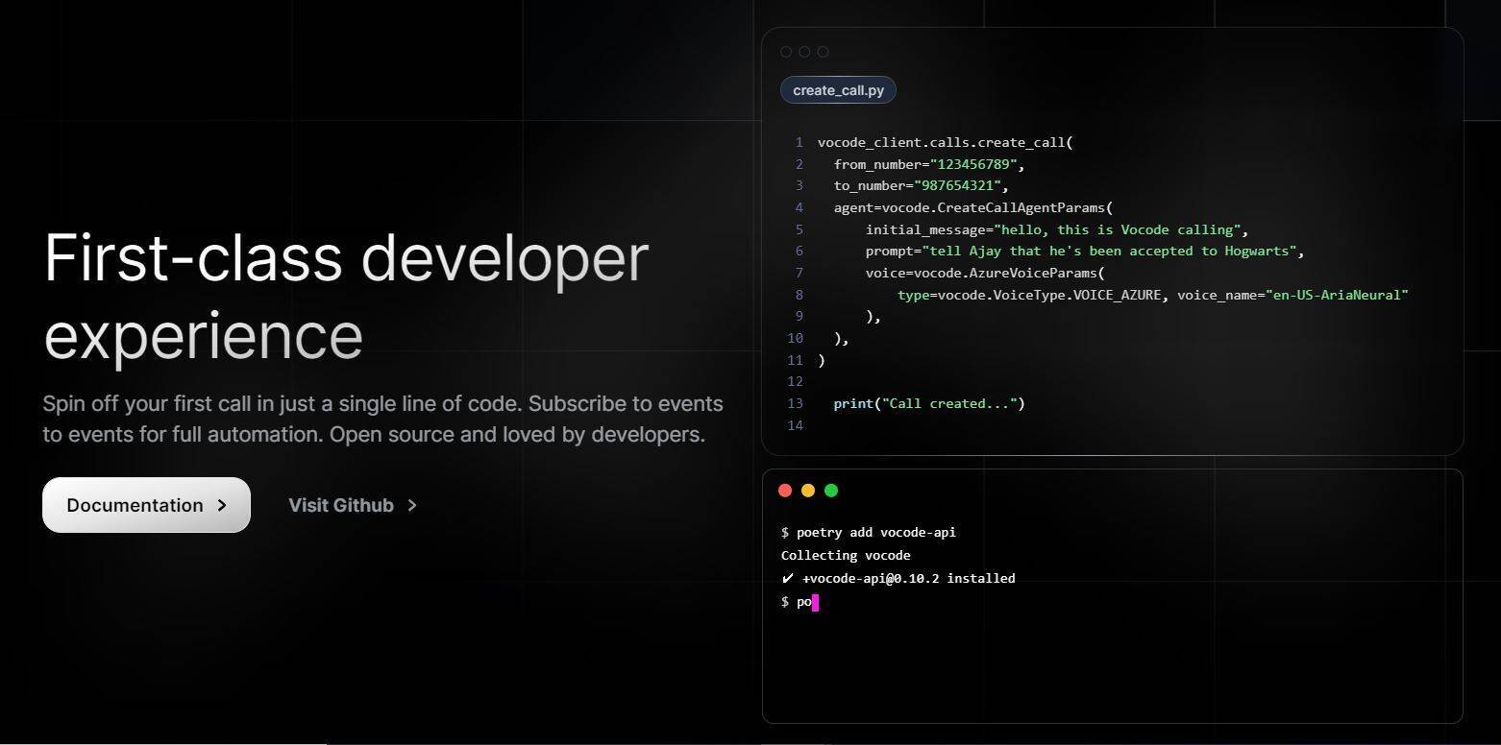Click the print("Call created...") code line
1501x745 pixels.
click(x=928, y=403)
